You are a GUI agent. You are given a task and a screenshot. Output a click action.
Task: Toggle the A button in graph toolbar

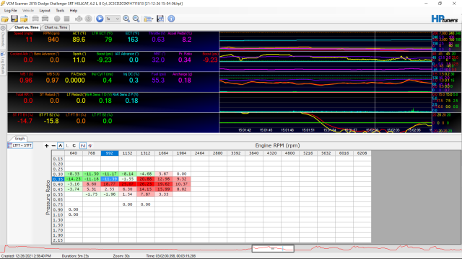[61, 145]
